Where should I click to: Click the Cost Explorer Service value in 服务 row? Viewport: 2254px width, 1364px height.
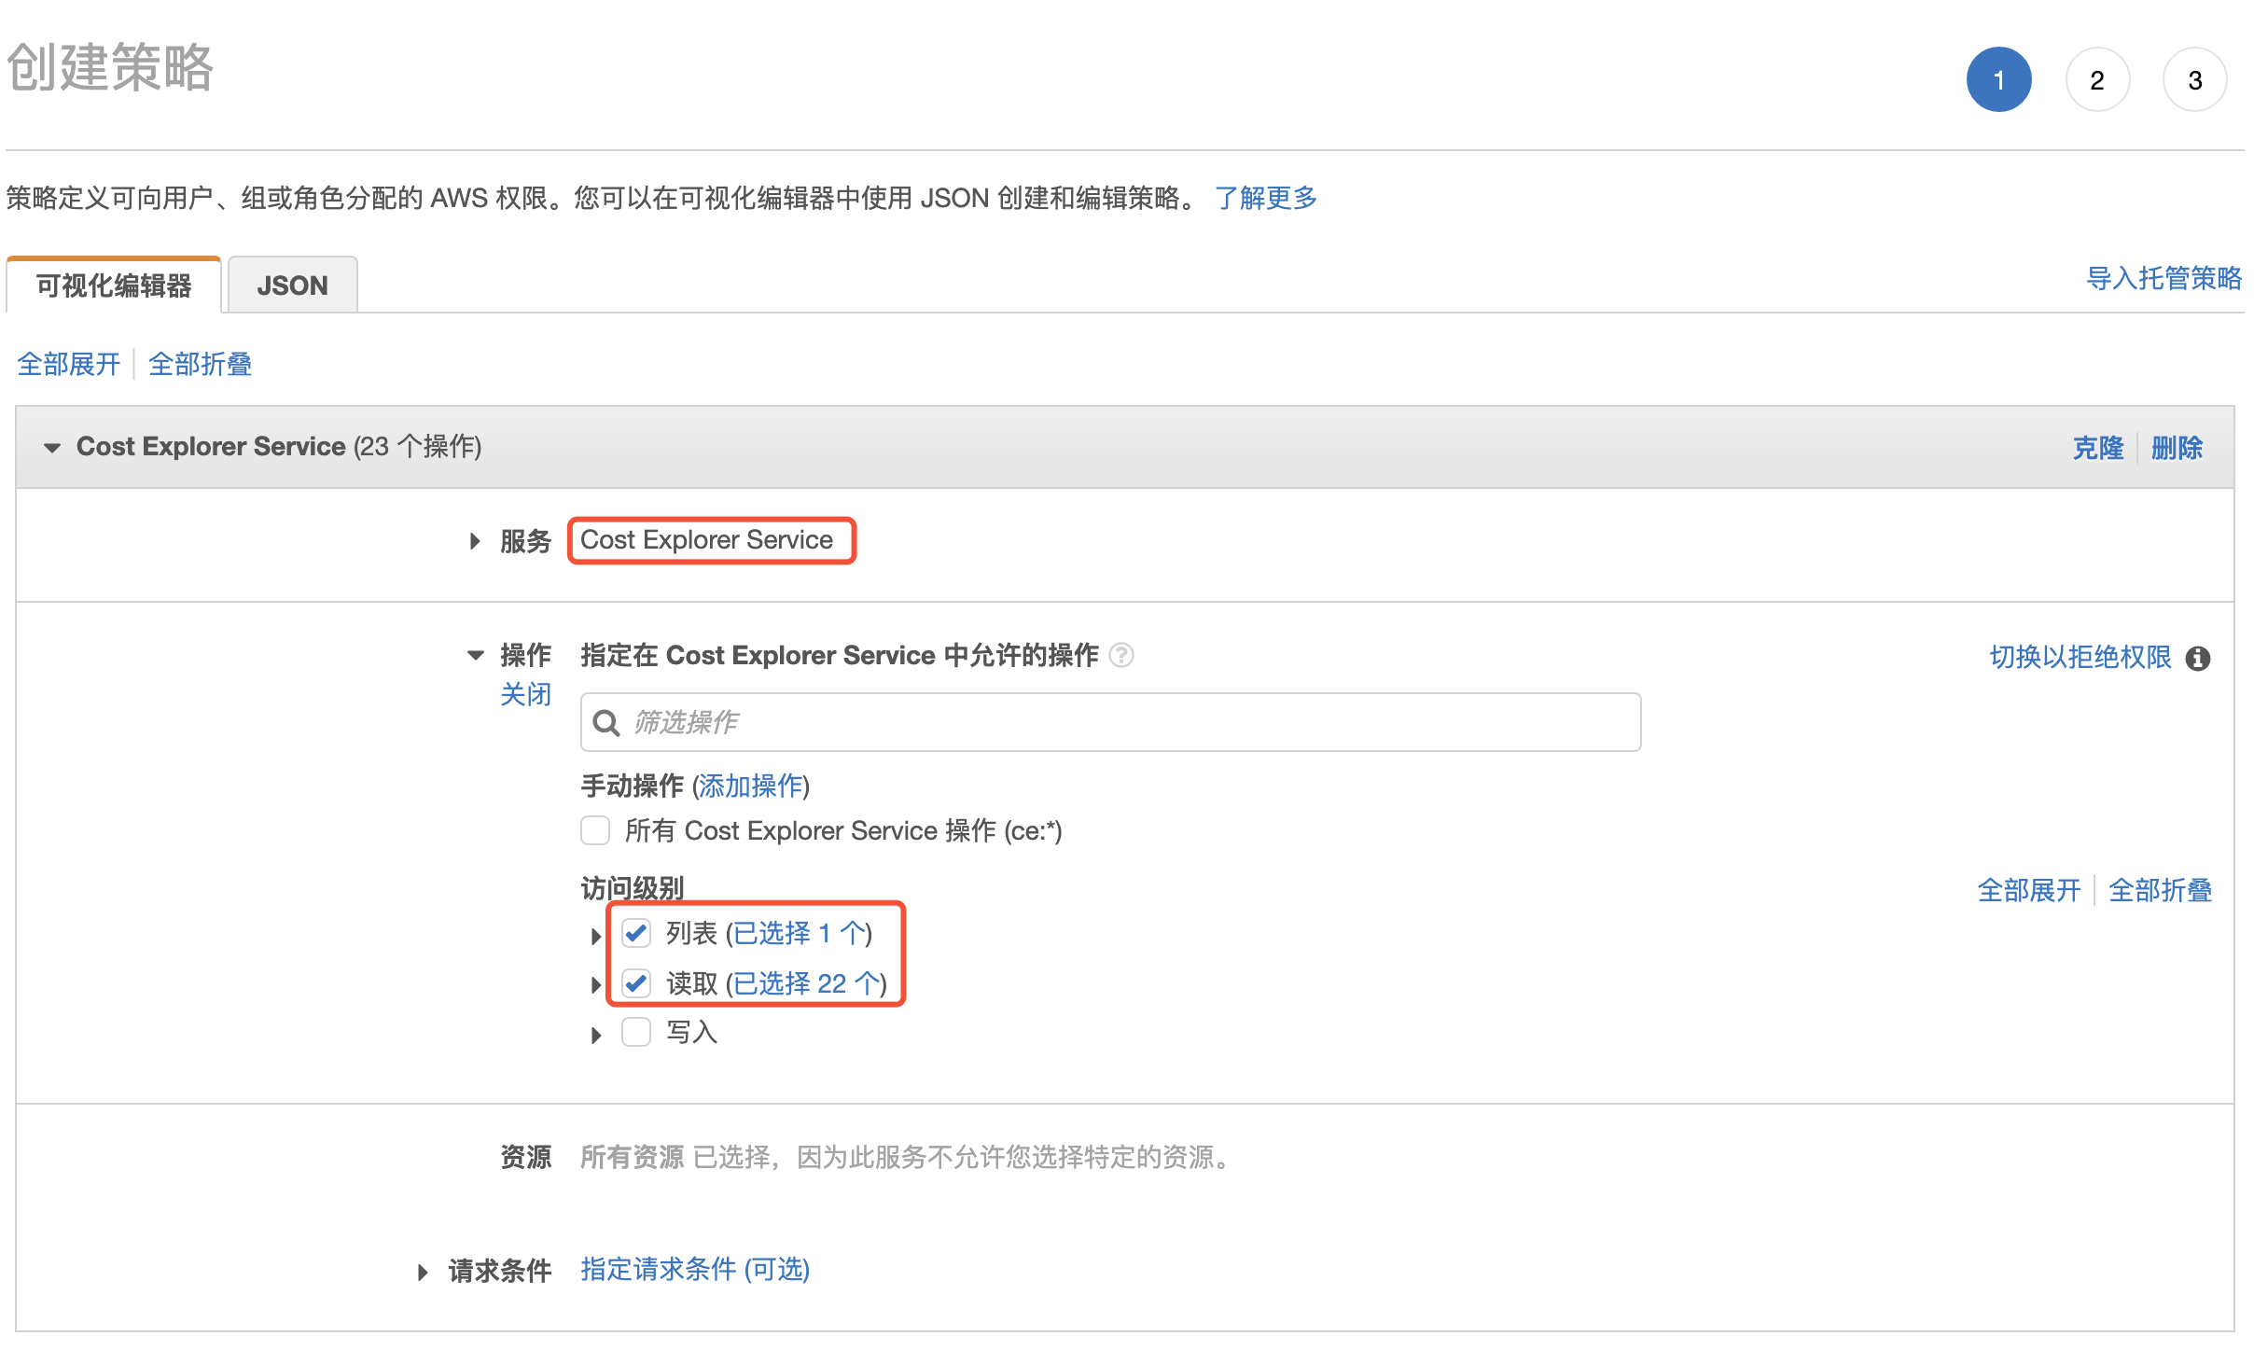pos(706,540)
